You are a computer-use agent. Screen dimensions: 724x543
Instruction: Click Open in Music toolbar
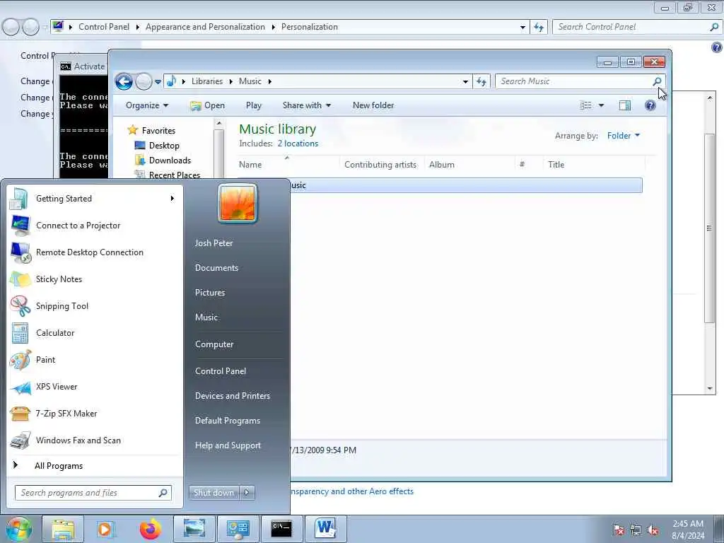pyautogui.click(x=208, y=105)
